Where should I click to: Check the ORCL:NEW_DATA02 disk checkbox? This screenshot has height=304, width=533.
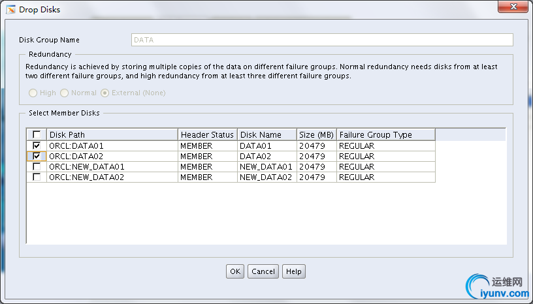(37, 177)
